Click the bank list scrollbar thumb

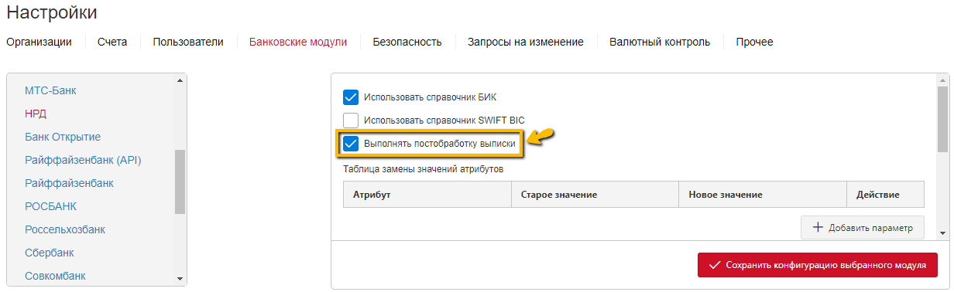(180, 182)
